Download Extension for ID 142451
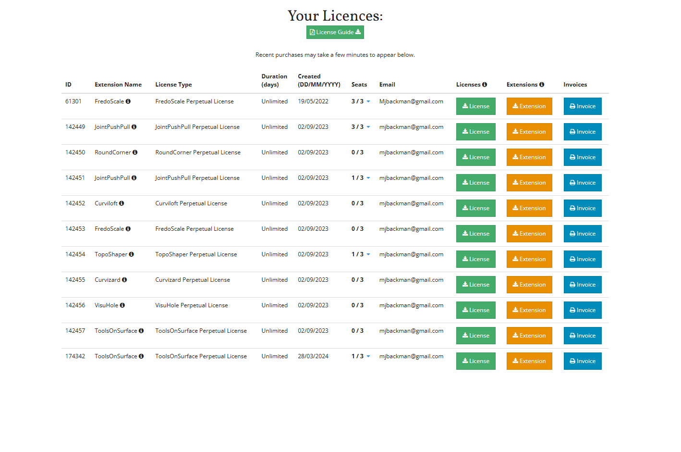This screenshot has height=452, width=681. point(529,183)
